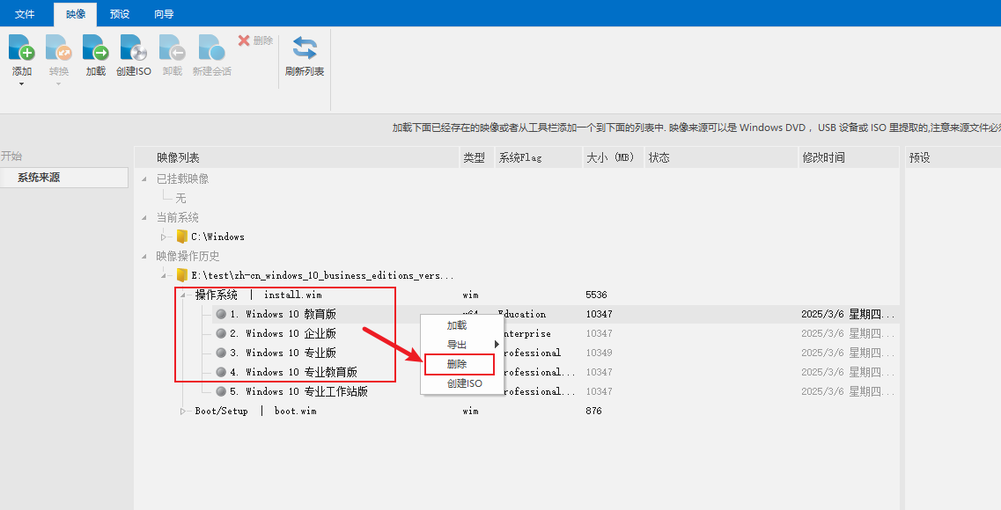
Task: Choose 创建ISO in the context menu
Action: 464,383
